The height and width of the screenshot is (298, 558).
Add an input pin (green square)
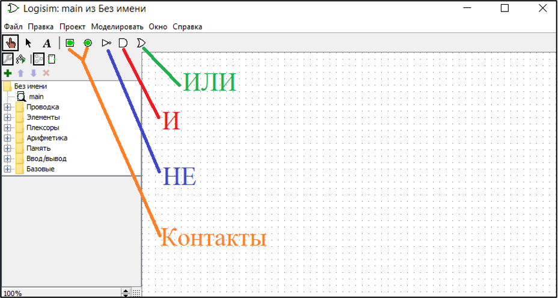(70, 43)
